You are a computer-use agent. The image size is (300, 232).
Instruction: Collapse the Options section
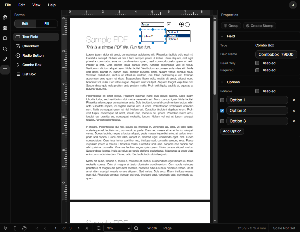coord(222,82)
